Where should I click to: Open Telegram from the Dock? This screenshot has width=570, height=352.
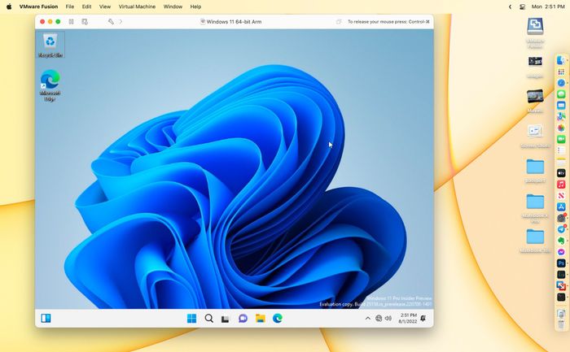pyautogui.click(x=561, y=229)
